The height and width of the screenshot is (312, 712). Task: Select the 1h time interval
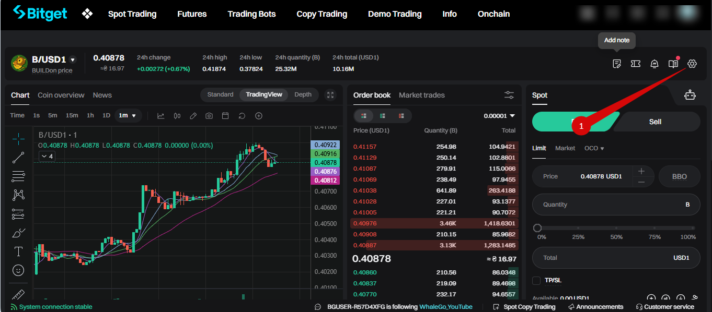click(x=90, y=115)
